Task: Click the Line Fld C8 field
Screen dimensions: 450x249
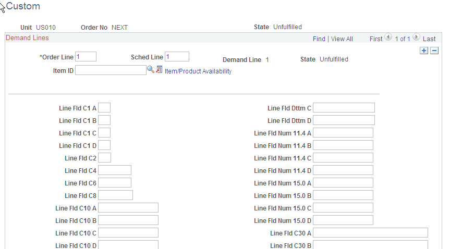Action: (x=115, y=195)
